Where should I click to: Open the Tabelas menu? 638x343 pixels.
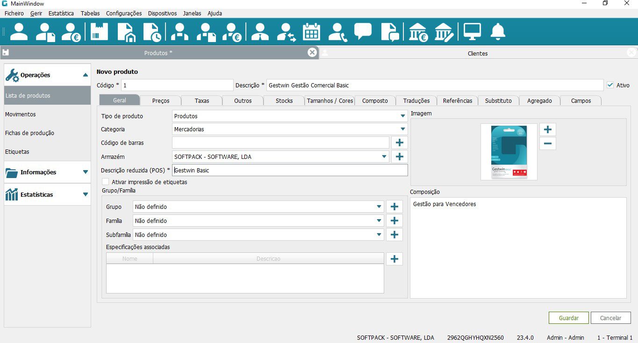coord(90,13)
